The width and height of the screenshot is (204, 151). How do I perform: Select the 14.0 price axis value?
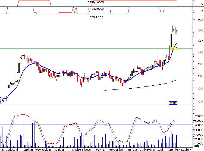point(200,52)
